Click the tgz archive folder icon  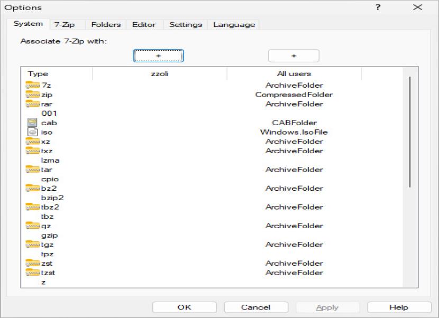tap(33, 245)
